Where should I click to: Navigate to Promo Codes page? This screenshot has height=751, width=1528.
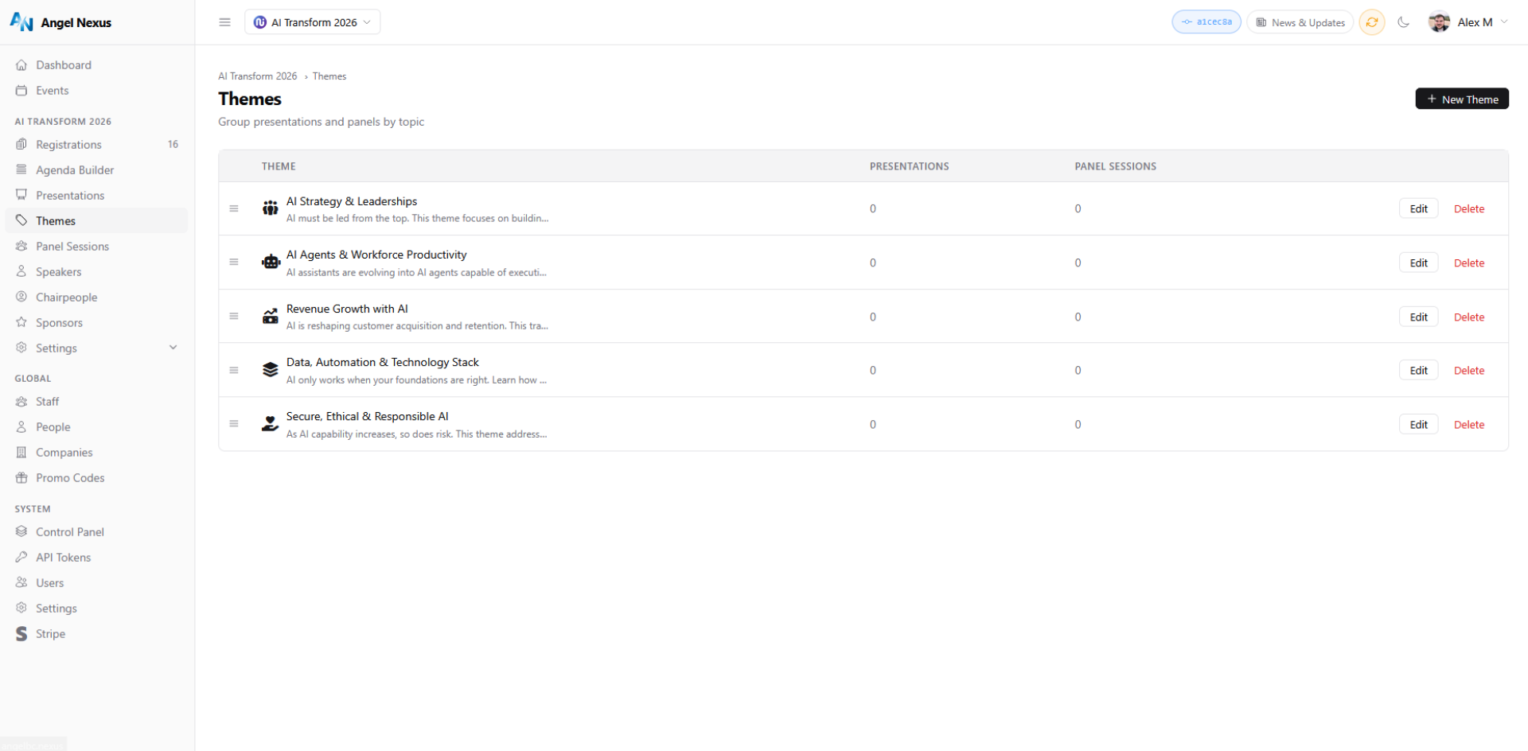pyautogui.click(x=70, y=478)
